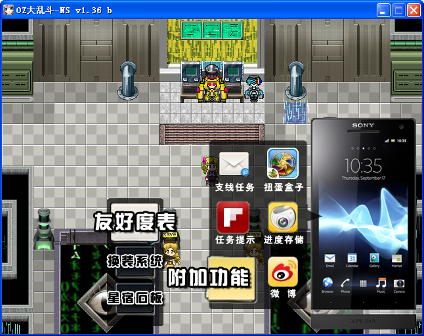Click the 10:35 clock widget on phone
The width and height of the screenshot is (424, 336).
(363, 165)
